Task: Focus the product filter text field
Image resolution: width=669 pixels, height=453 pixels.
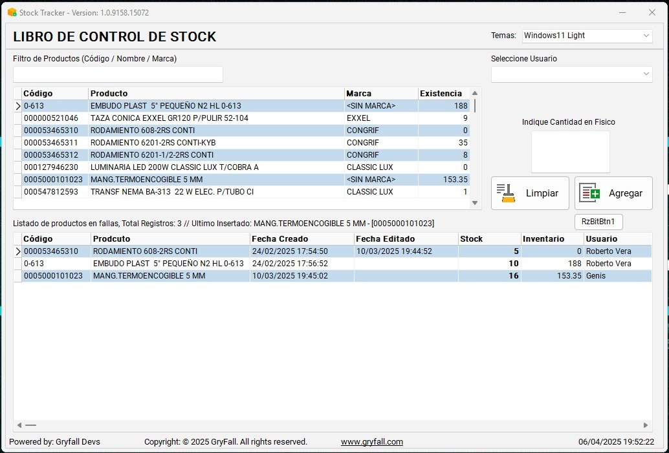Action: coord(118,74)
